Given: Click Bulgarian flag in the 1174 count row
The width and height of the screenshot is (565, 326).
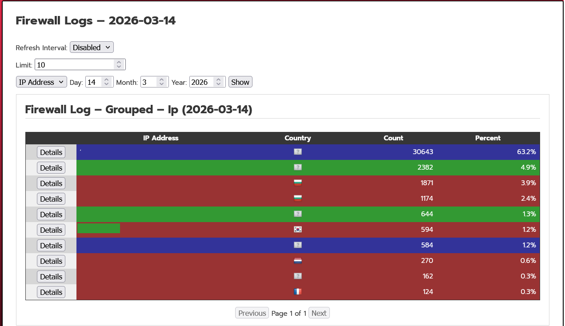Looking at the screenshot, I should 298,199.
